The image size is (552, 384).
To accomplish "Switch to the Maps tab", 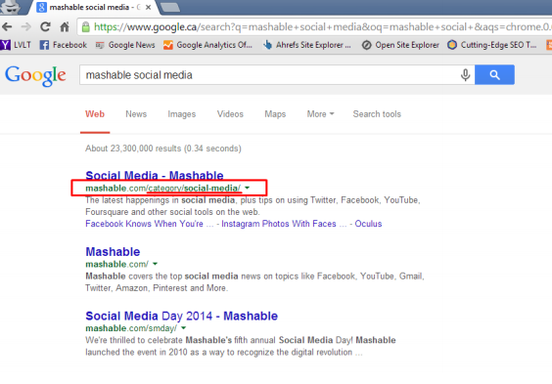I will point(275,114).
